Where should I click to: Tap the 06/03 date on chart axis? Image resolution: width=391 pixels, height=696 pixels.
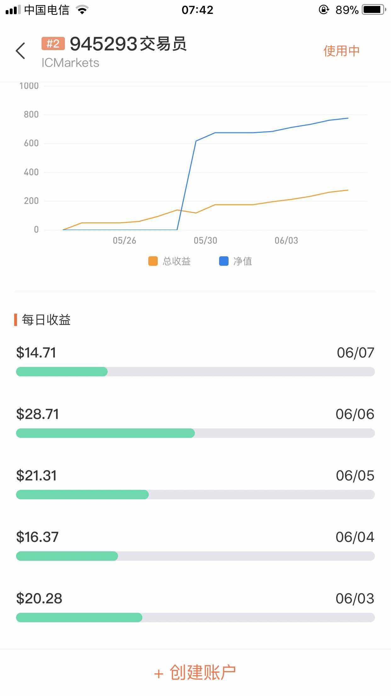click(x=286, y=241)
